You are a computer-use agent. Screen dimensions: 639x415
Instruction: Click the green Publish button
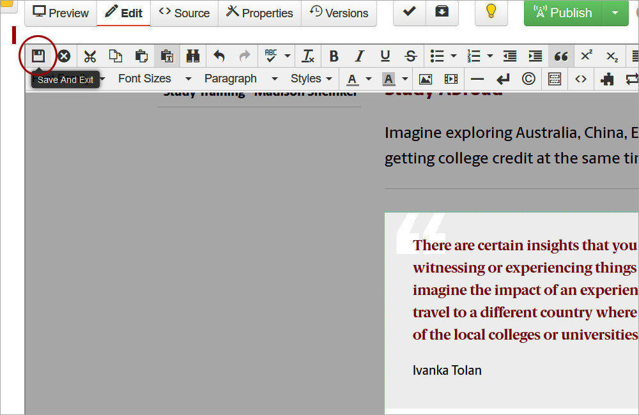[563, 13]
